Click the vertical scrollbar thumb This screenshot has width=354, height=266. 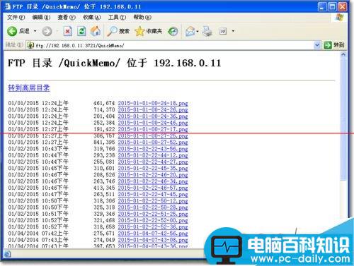pos(343,119)
